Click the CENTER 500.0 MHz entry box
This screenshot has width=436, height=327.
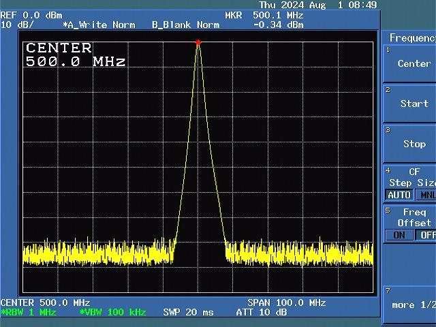(75, 54)
